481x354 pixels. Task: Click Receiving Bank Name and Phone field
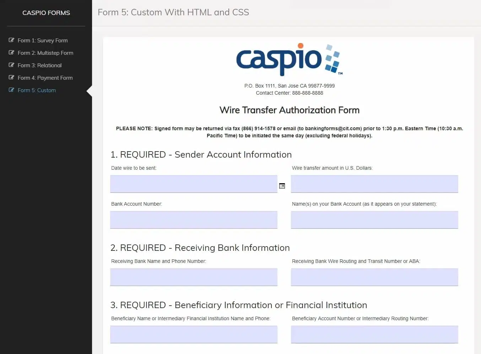194,277
